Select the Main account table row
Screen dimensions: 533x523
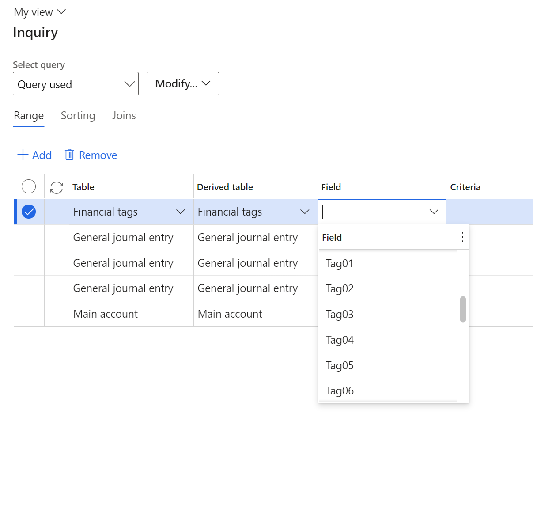point(106,314)
